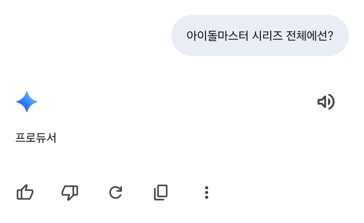This screenshot has width=364, height=223.
Task: Toggle read-aloud for the 프로듀서 reply
Action: [x=326, y=102]
